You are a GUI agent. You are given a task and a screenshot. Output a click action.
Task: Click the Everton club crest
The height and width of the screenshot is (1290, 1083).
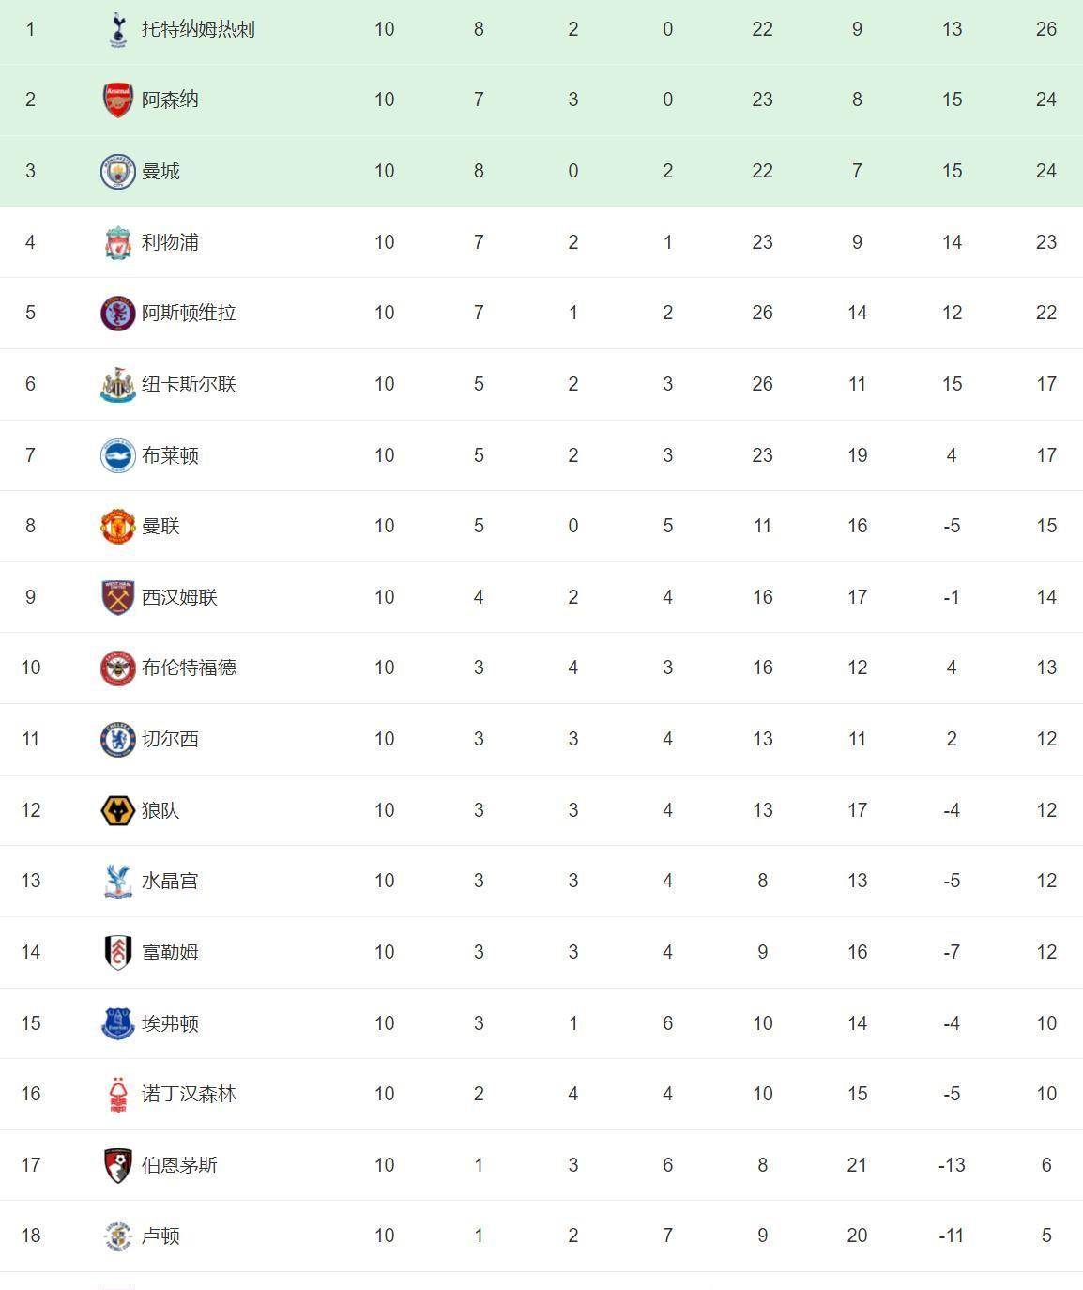[x=117, y=1023]
